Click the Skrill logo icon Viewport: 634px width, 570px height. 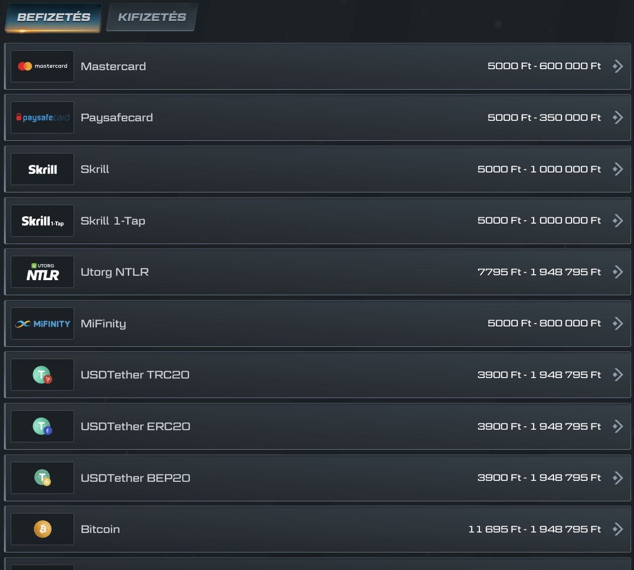[x=42, y=169]
